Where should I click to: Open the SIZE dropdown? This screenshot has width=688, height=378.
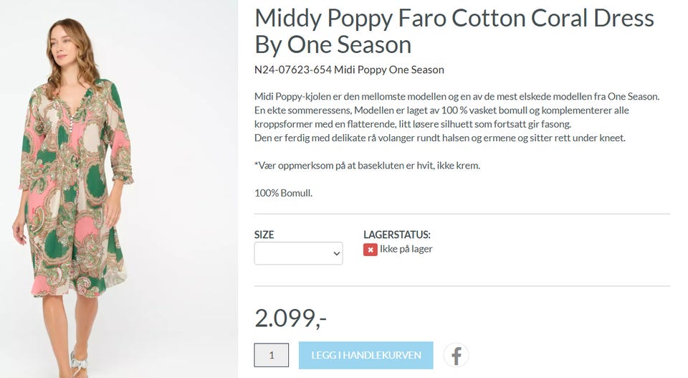coord(298,253)
